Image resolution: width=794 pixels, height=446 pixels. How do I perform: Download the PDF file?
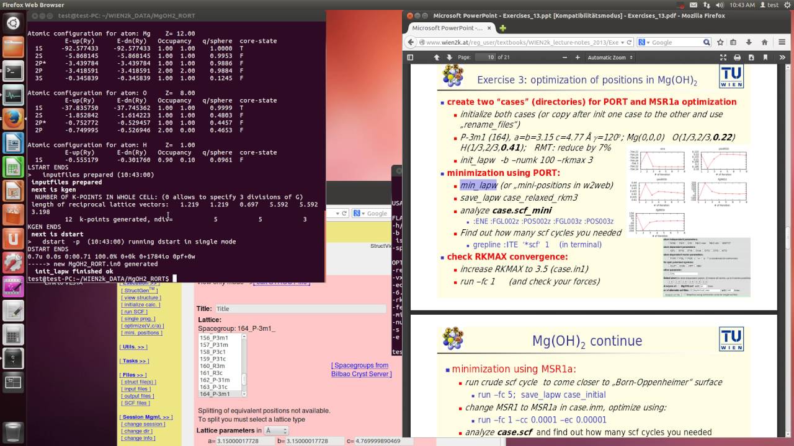click(752, 57)
